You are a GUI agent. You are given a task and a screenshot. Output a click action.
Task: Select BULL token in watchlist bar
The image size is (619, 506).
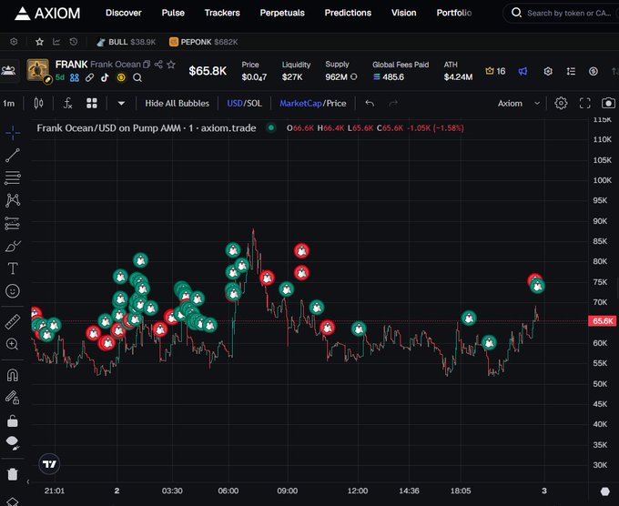click(127, 42)
